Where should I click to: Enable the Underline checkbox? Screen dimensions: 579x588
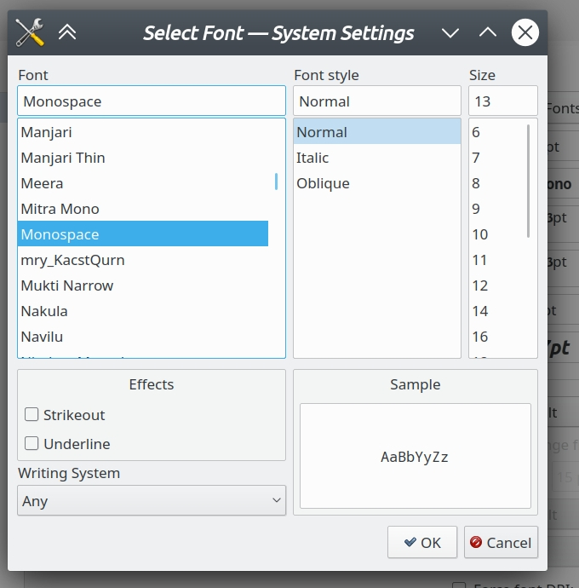coord(32,444)
